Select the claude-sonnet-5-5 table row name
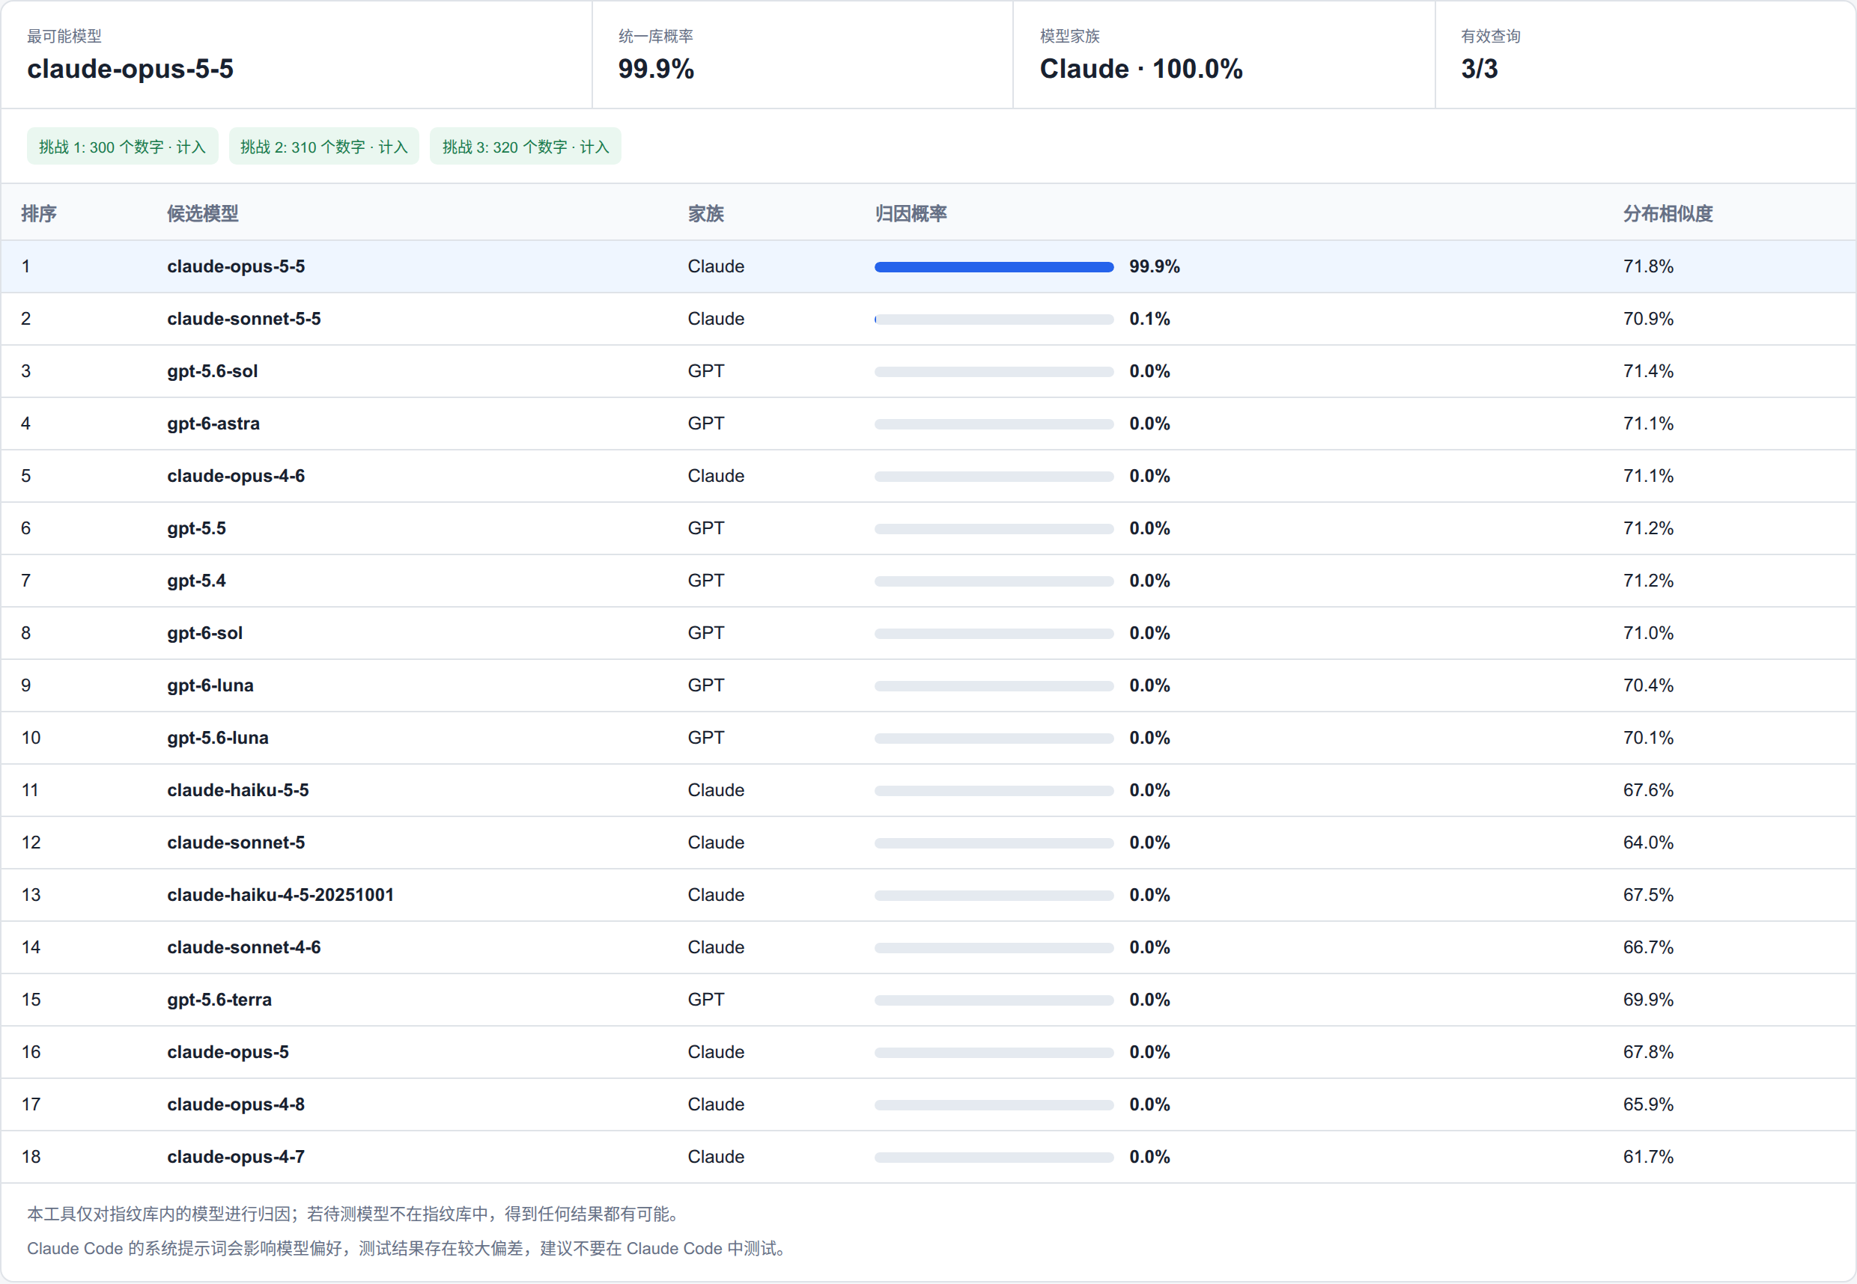The image size is (1857, 1284). tap(244, 319)
